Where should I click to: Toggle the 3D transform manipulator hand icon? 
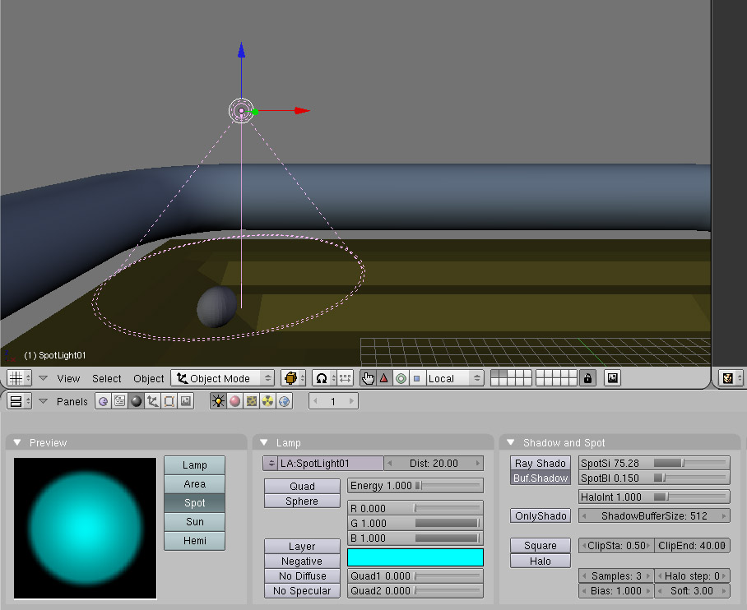point(368,378)
